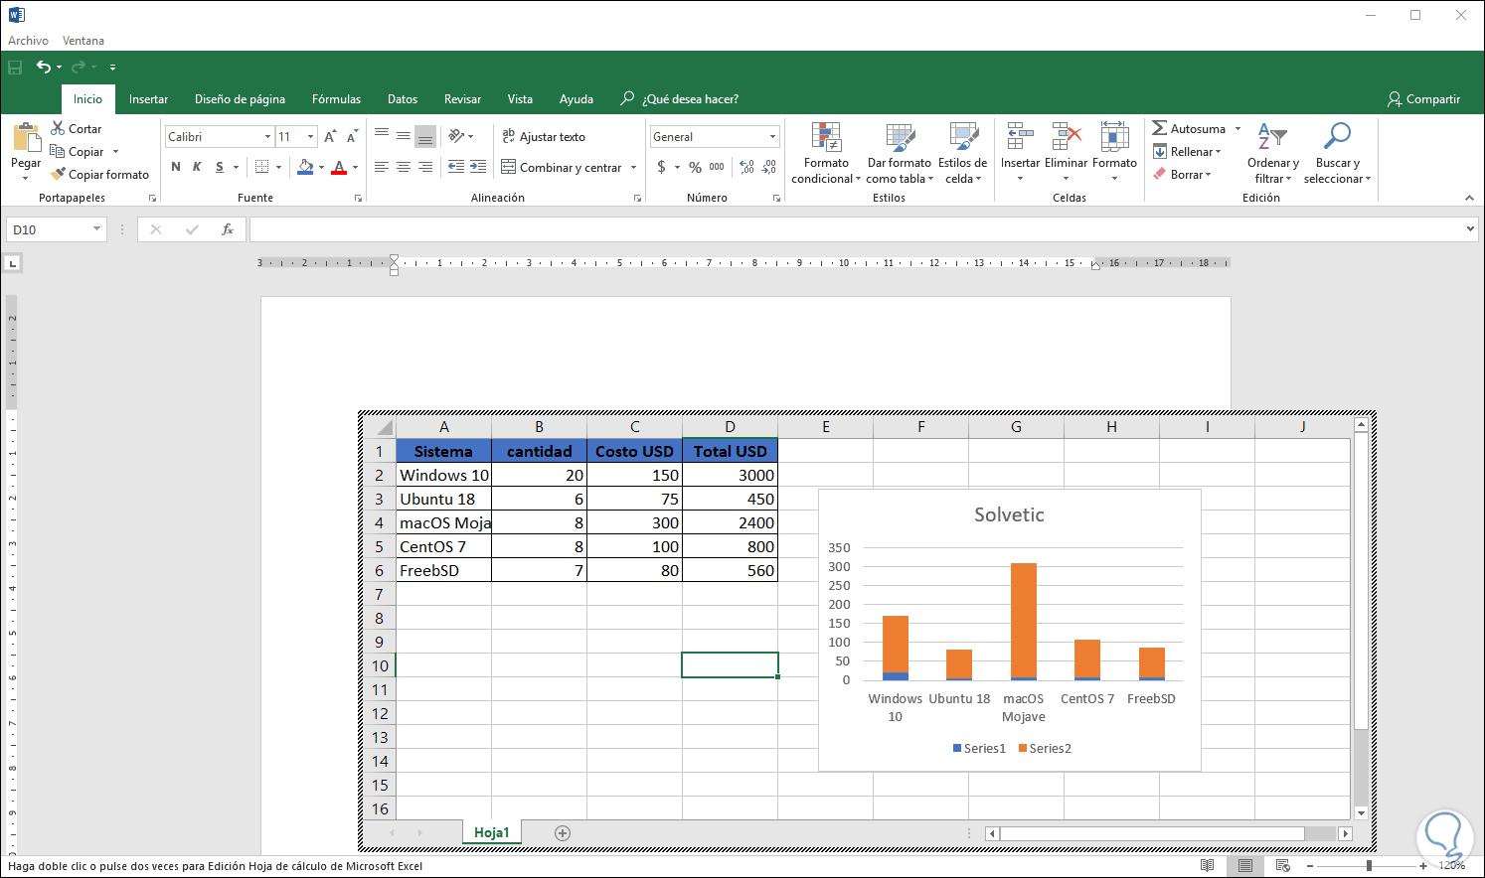Image resolution: width=1485 pixels, height=878 pixels.
Task: Click the Borrar button
Action: 1182,175
